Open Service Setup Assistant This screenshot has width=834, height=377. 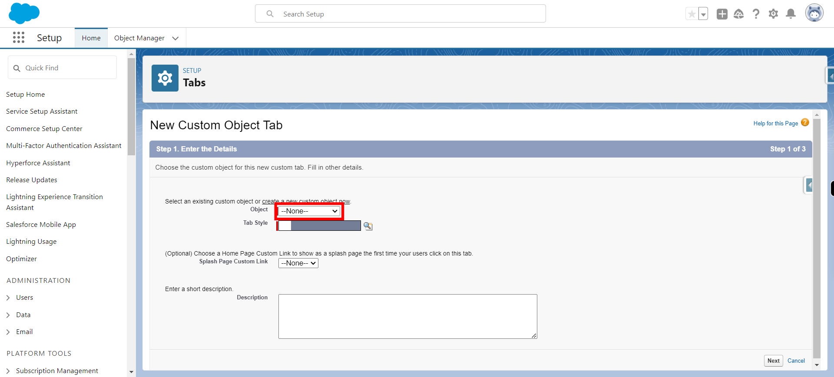(x=42, y=111)
